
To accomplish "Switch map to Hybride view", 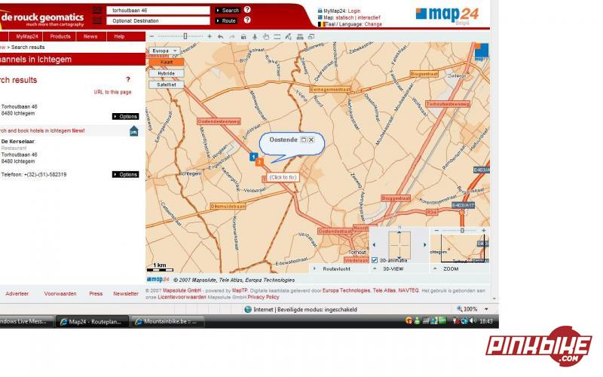I will pos(166,73).
